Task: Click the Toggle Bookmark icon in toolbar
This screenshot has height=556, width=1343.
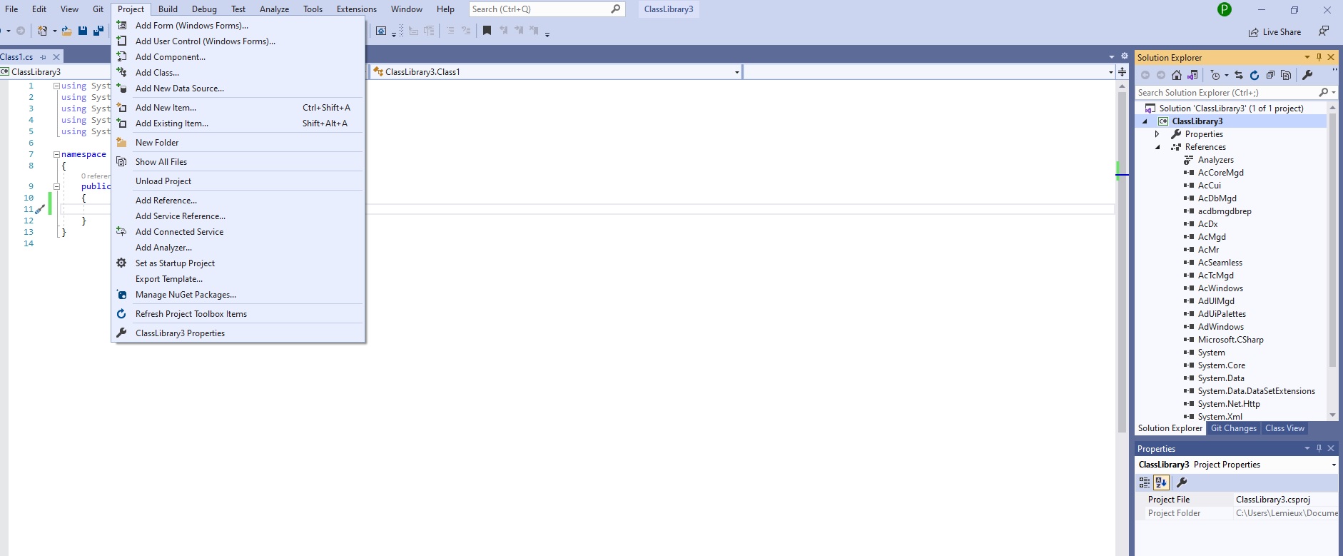Action: point(487,31)
